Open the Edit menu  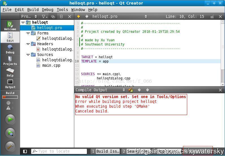(19, 10)
